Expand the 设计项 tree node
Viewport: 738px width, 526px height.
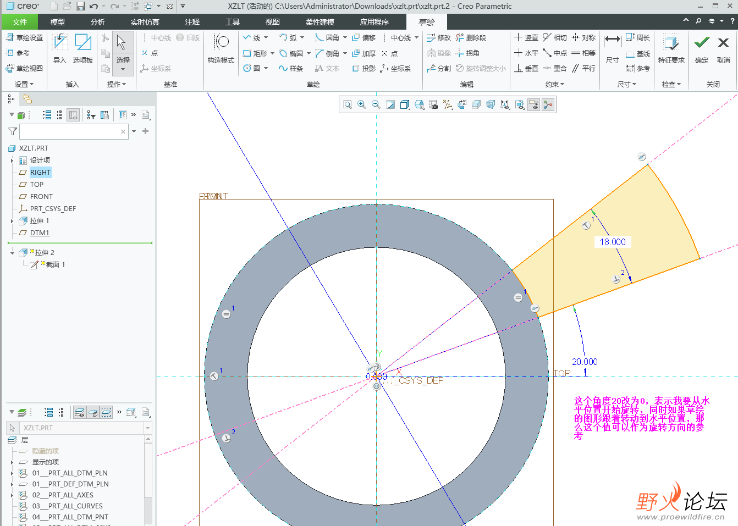click(x=12, y=160)
